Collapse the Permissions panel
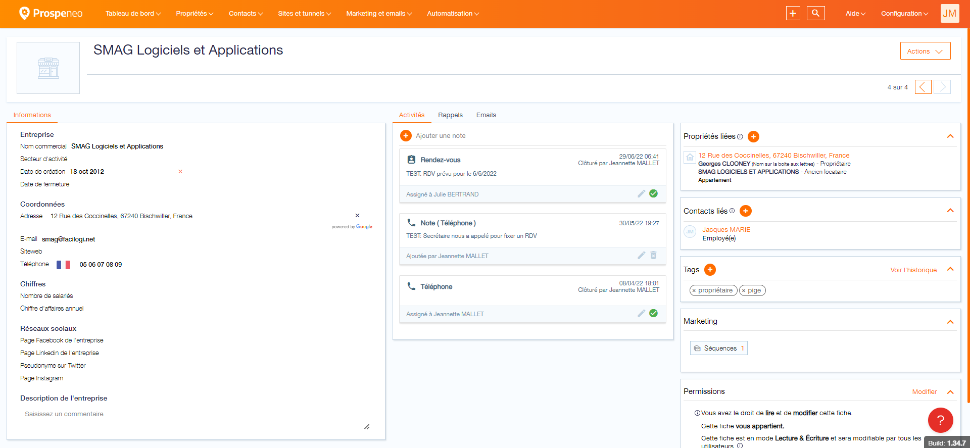The width and height of the screenshot is (970, 448). click(x=950, y=392)
